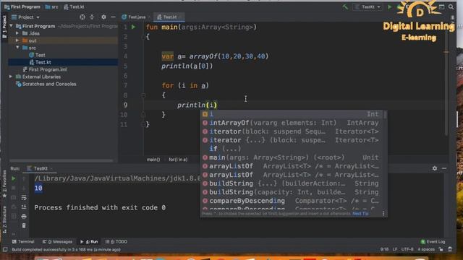This screenshot has width=463, height=260.
Task: Choose compareByDescending completion suggestion
Action: (292, 201)
